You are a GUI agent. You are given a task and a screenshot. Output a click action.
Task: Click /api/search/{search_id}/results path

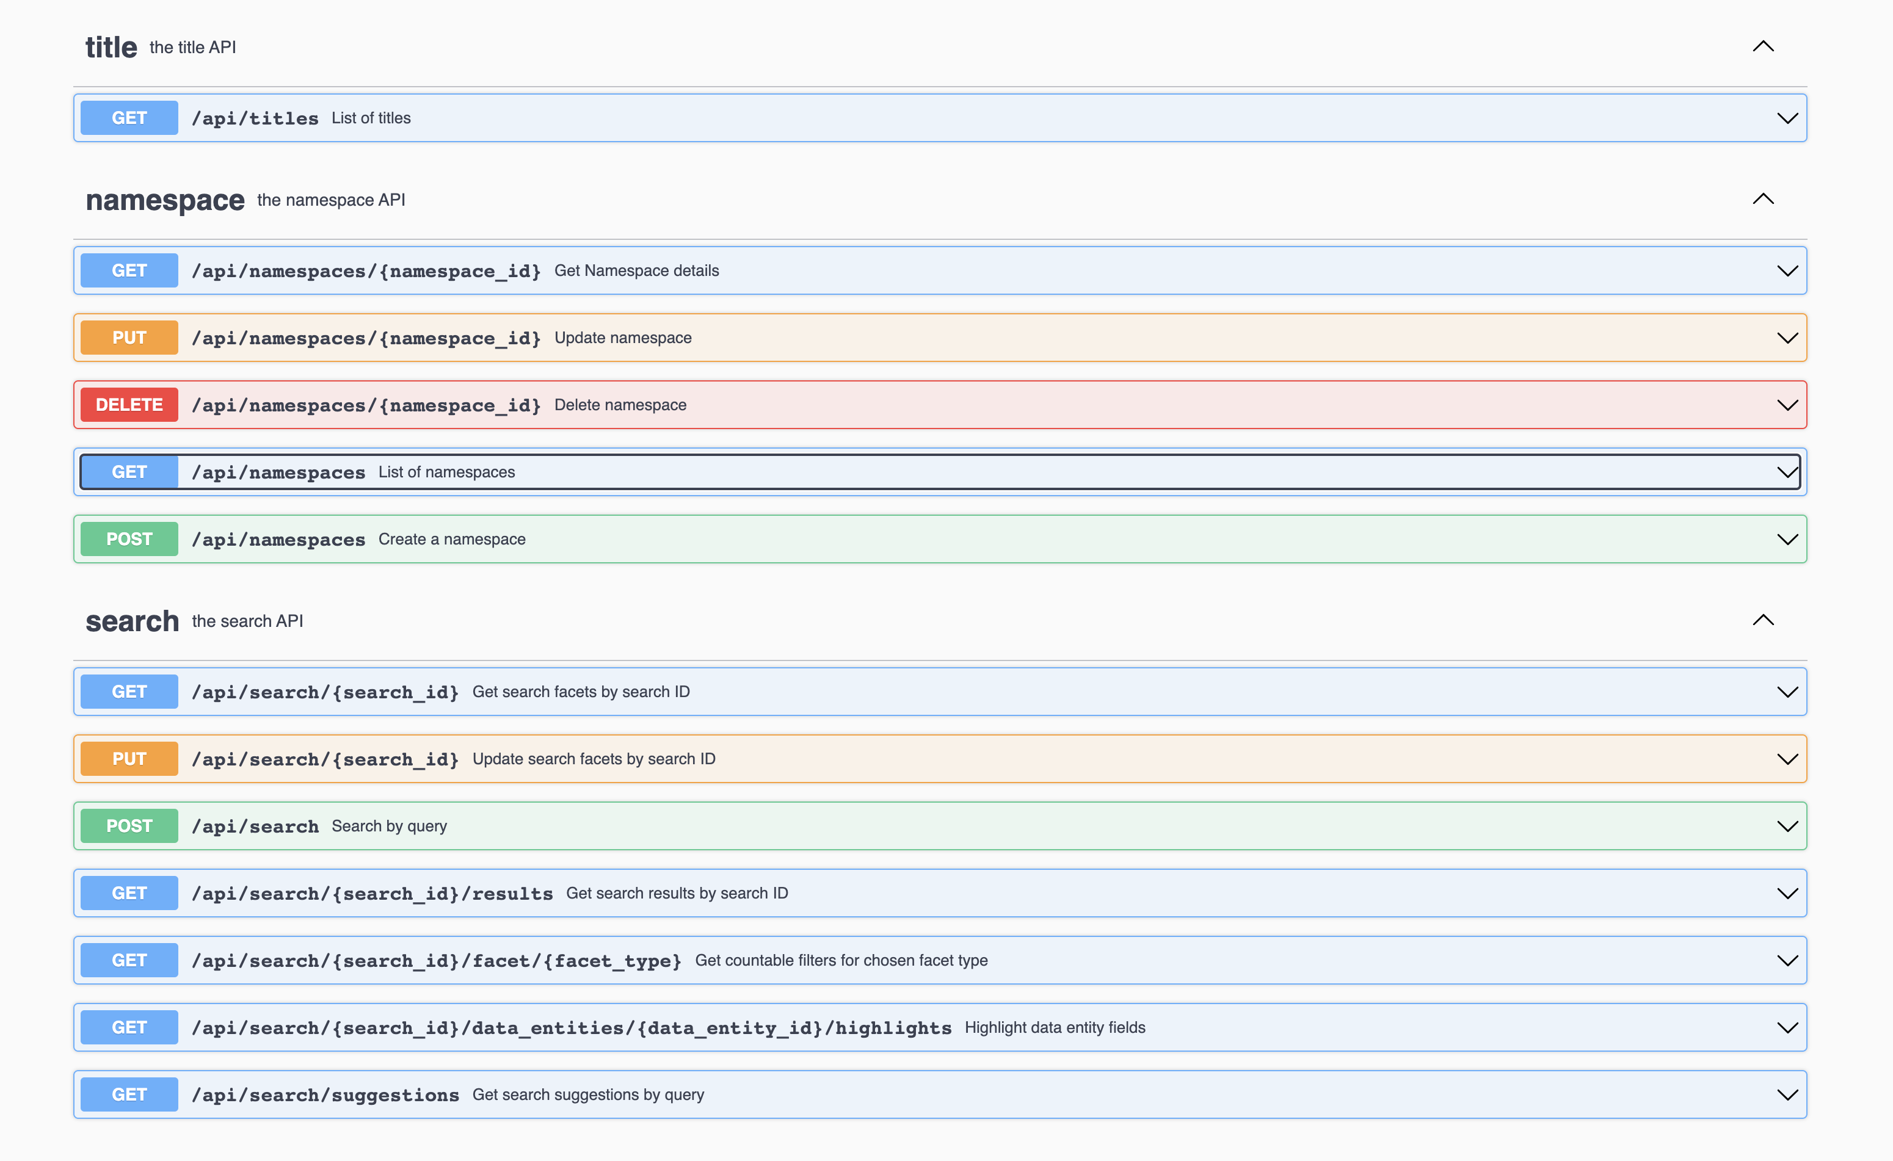pyautogui.click(x=372, y=894)
